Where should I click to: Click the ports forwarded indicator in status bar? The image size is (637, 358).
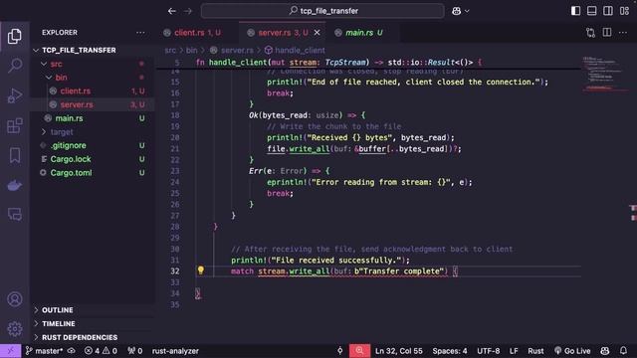(x=135, y=351)
